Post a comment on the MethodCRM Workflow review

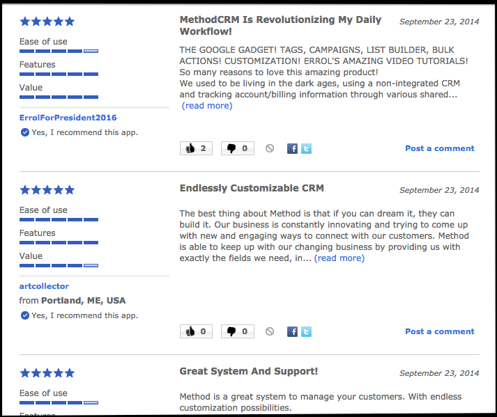coord(440,148)
